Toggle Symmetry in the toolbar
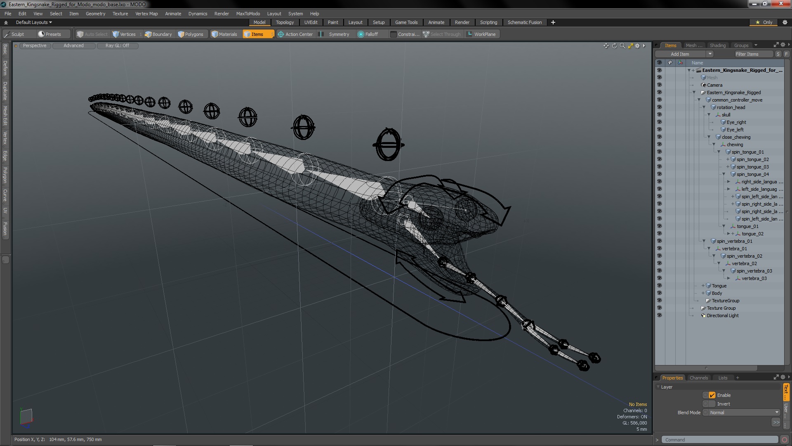792x446 pixels. coord(335,34)
